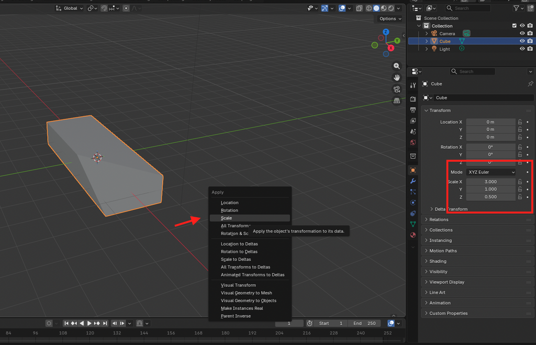Disable Cube in renders camera icon
The height and width of the screenshot is (345, 536).
pos(530,41)
